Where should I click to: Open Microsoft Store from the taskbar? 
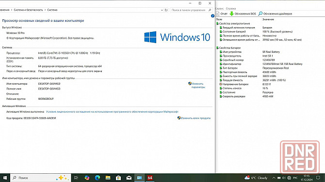tap(118, 178)
